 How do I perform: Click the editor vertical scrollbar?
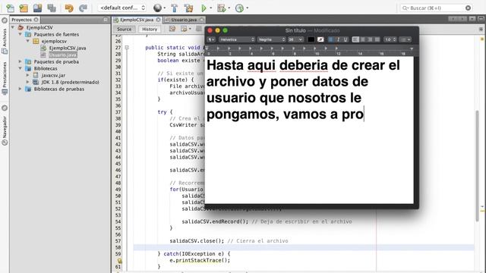[478, 165]
